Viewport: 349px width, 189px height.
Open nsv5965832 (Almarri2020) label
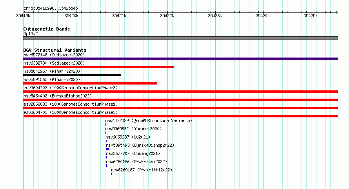134,129
